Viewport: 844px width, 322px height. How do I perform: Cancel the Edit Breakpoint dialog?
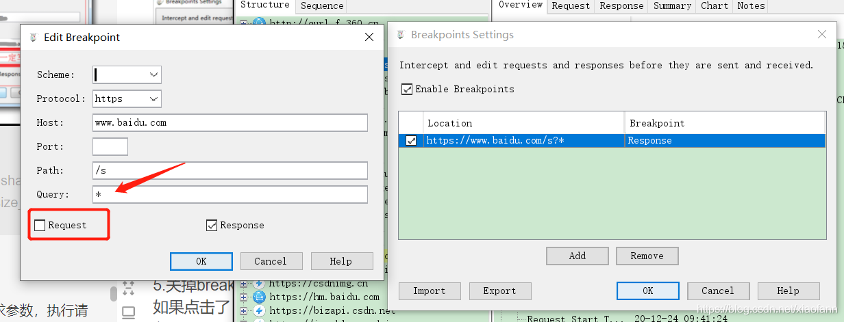click(x=271, y=261)
